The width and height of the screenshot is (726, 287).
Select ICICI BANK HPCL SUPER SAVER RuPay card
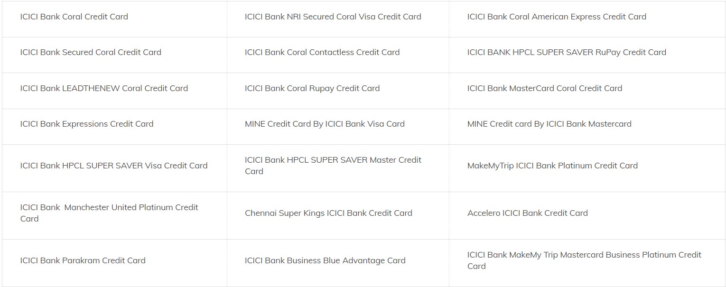(567, 52)
